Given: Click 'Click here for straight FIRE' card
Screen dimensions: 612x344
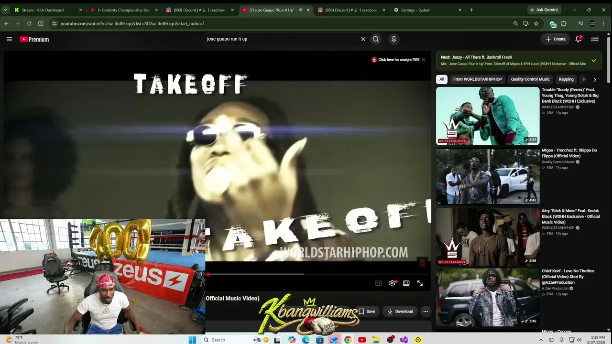Looking at the screenshot, I should point(395,60).
